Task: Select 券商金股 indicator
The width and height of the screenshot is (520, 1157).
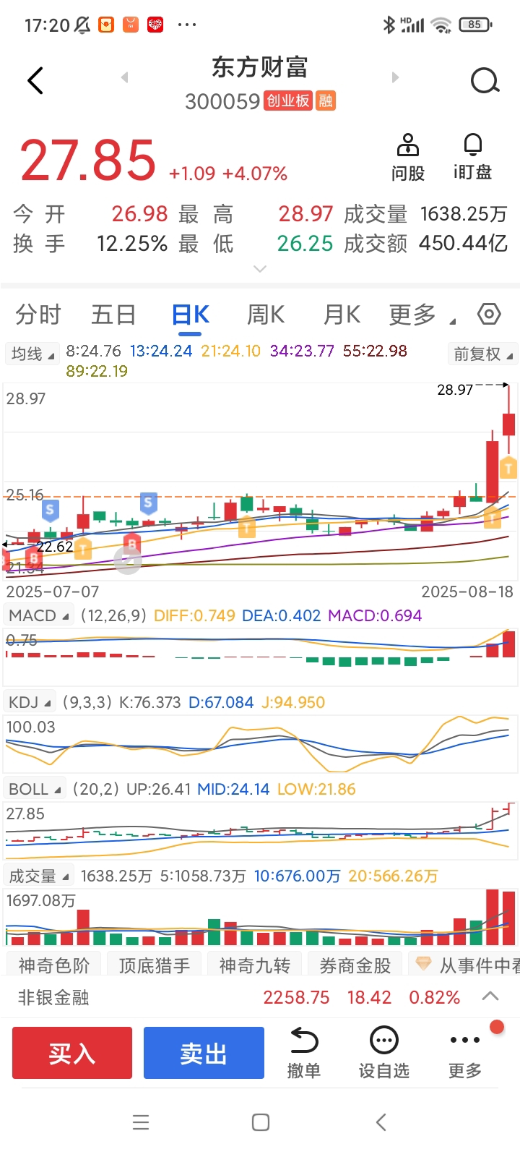Action: coord(355,965)
